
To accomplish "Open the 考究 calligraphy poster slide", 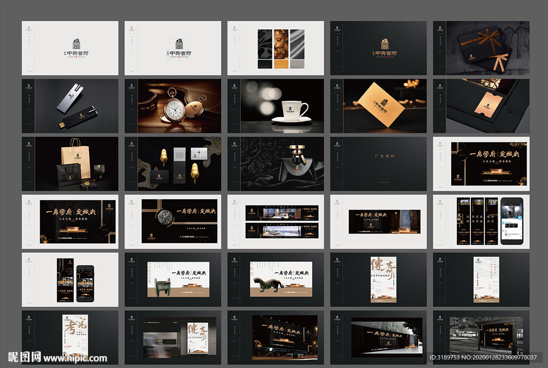I will tap(70, 338).
